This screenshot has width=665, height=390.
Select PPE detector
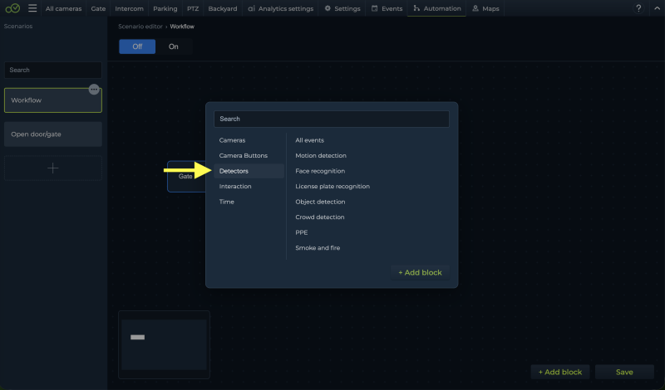pyautogui.click(x=302, y=232)
